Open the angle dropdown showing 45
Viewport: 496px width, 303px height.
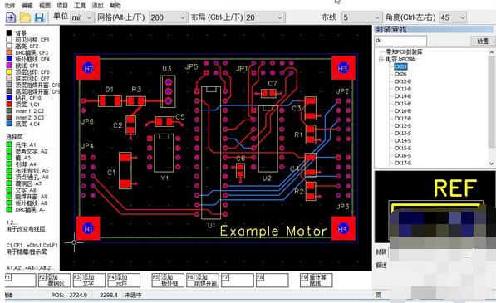453,17
